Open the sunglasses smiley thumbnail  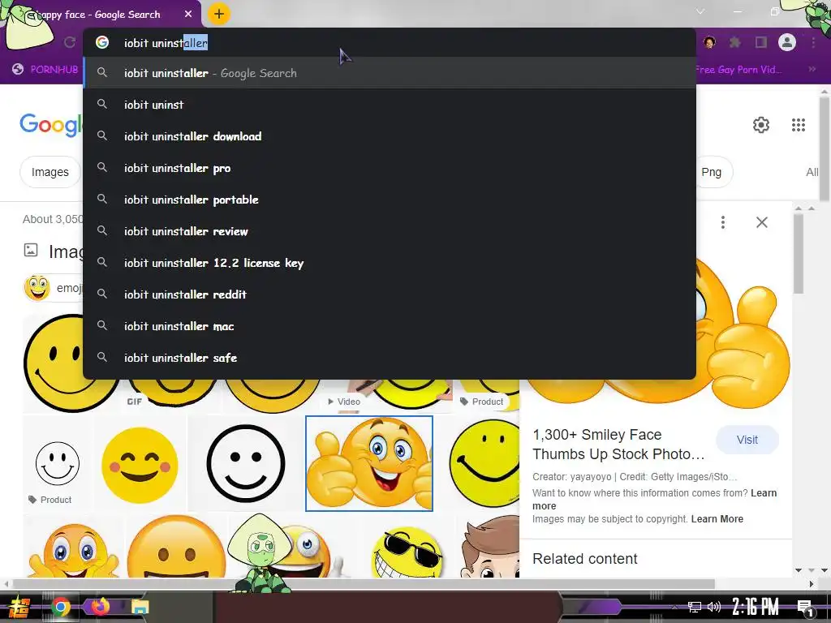(407, 551)
